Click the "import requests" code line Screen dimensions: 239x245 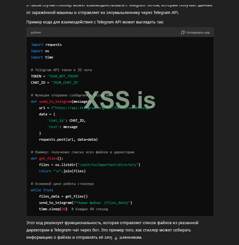click(46, 45)
